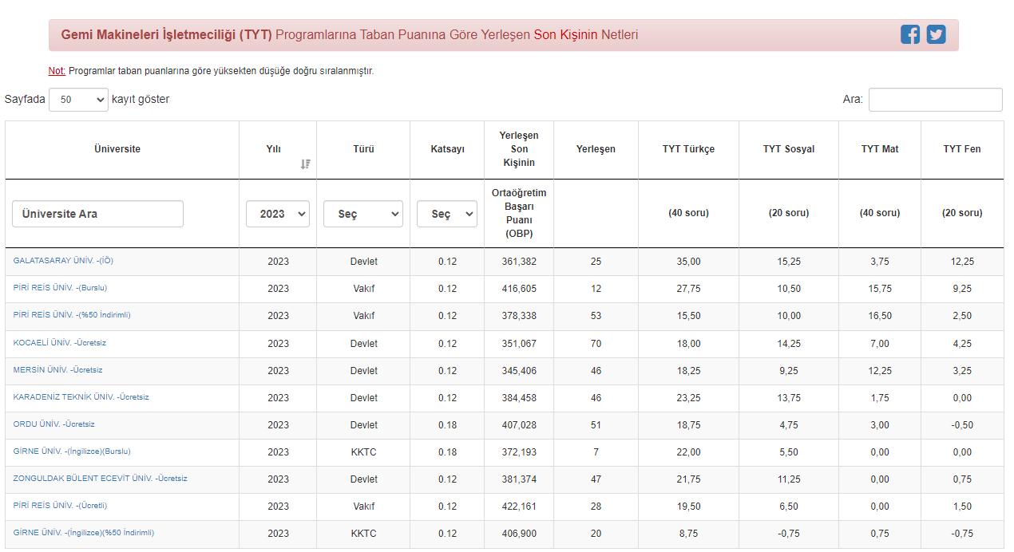Screen dimensions: 1014x552
Task: Open KARADENİZ TEKNİK ÜNİV. -Ücretsiz link
Action: [81, 397]
